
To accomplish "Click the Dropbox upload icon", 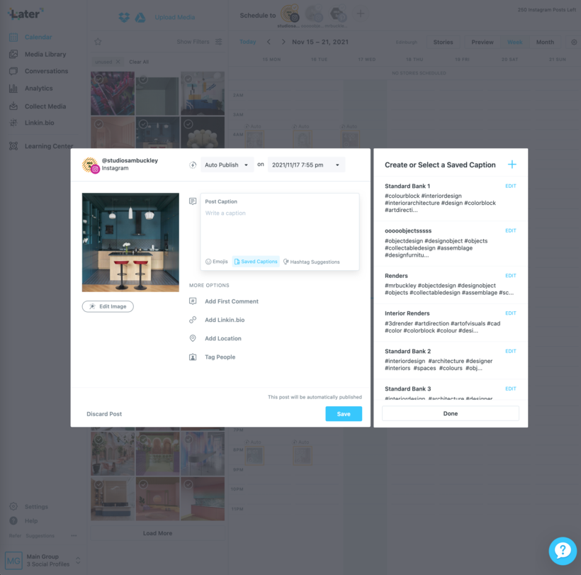I will [x=124, y=17].
